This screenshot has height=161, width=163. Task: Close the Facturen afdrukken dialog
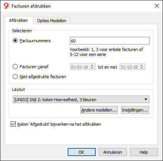157,6
